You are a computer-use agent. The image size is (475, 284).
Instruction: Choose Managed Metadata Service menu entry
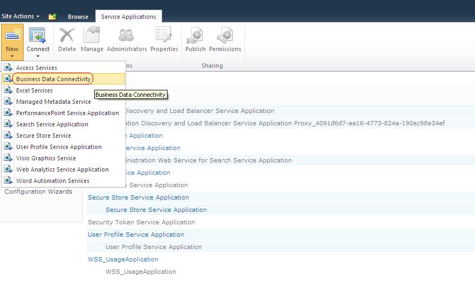click(64, 102)
